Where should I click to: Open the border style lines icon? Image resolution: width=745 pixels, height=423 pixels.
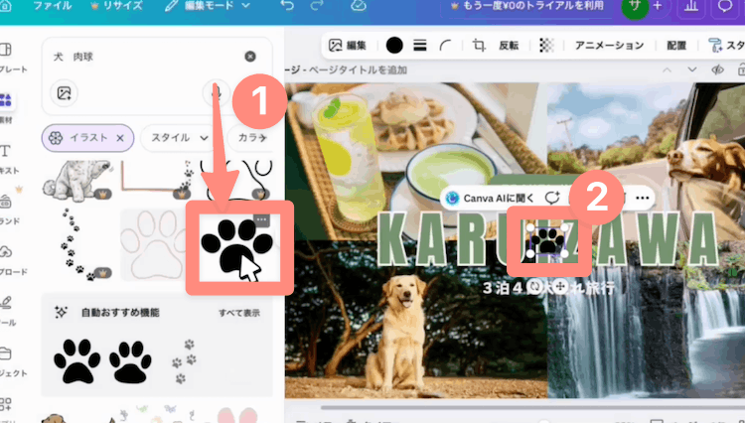pyautogui.click(x=419, y=45)
